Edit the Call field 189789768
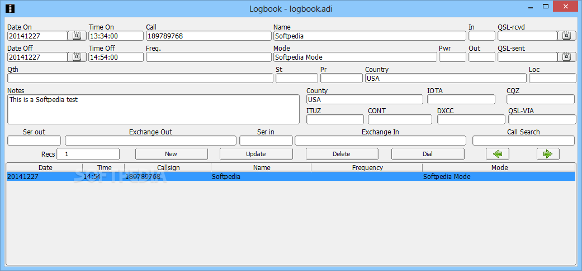The width and height of the screenshot is (582, 271). [x=209, y=36]
